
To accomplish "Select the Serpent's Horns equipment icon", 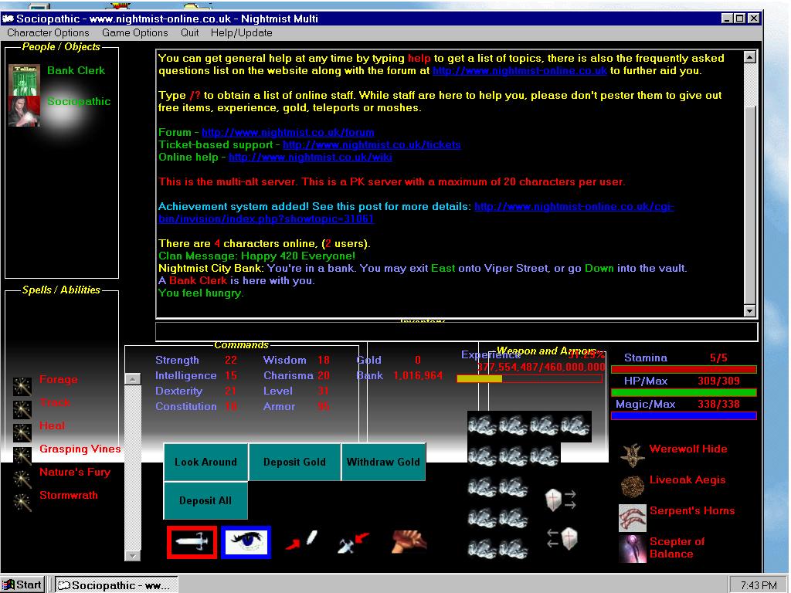I will point(633,517).
